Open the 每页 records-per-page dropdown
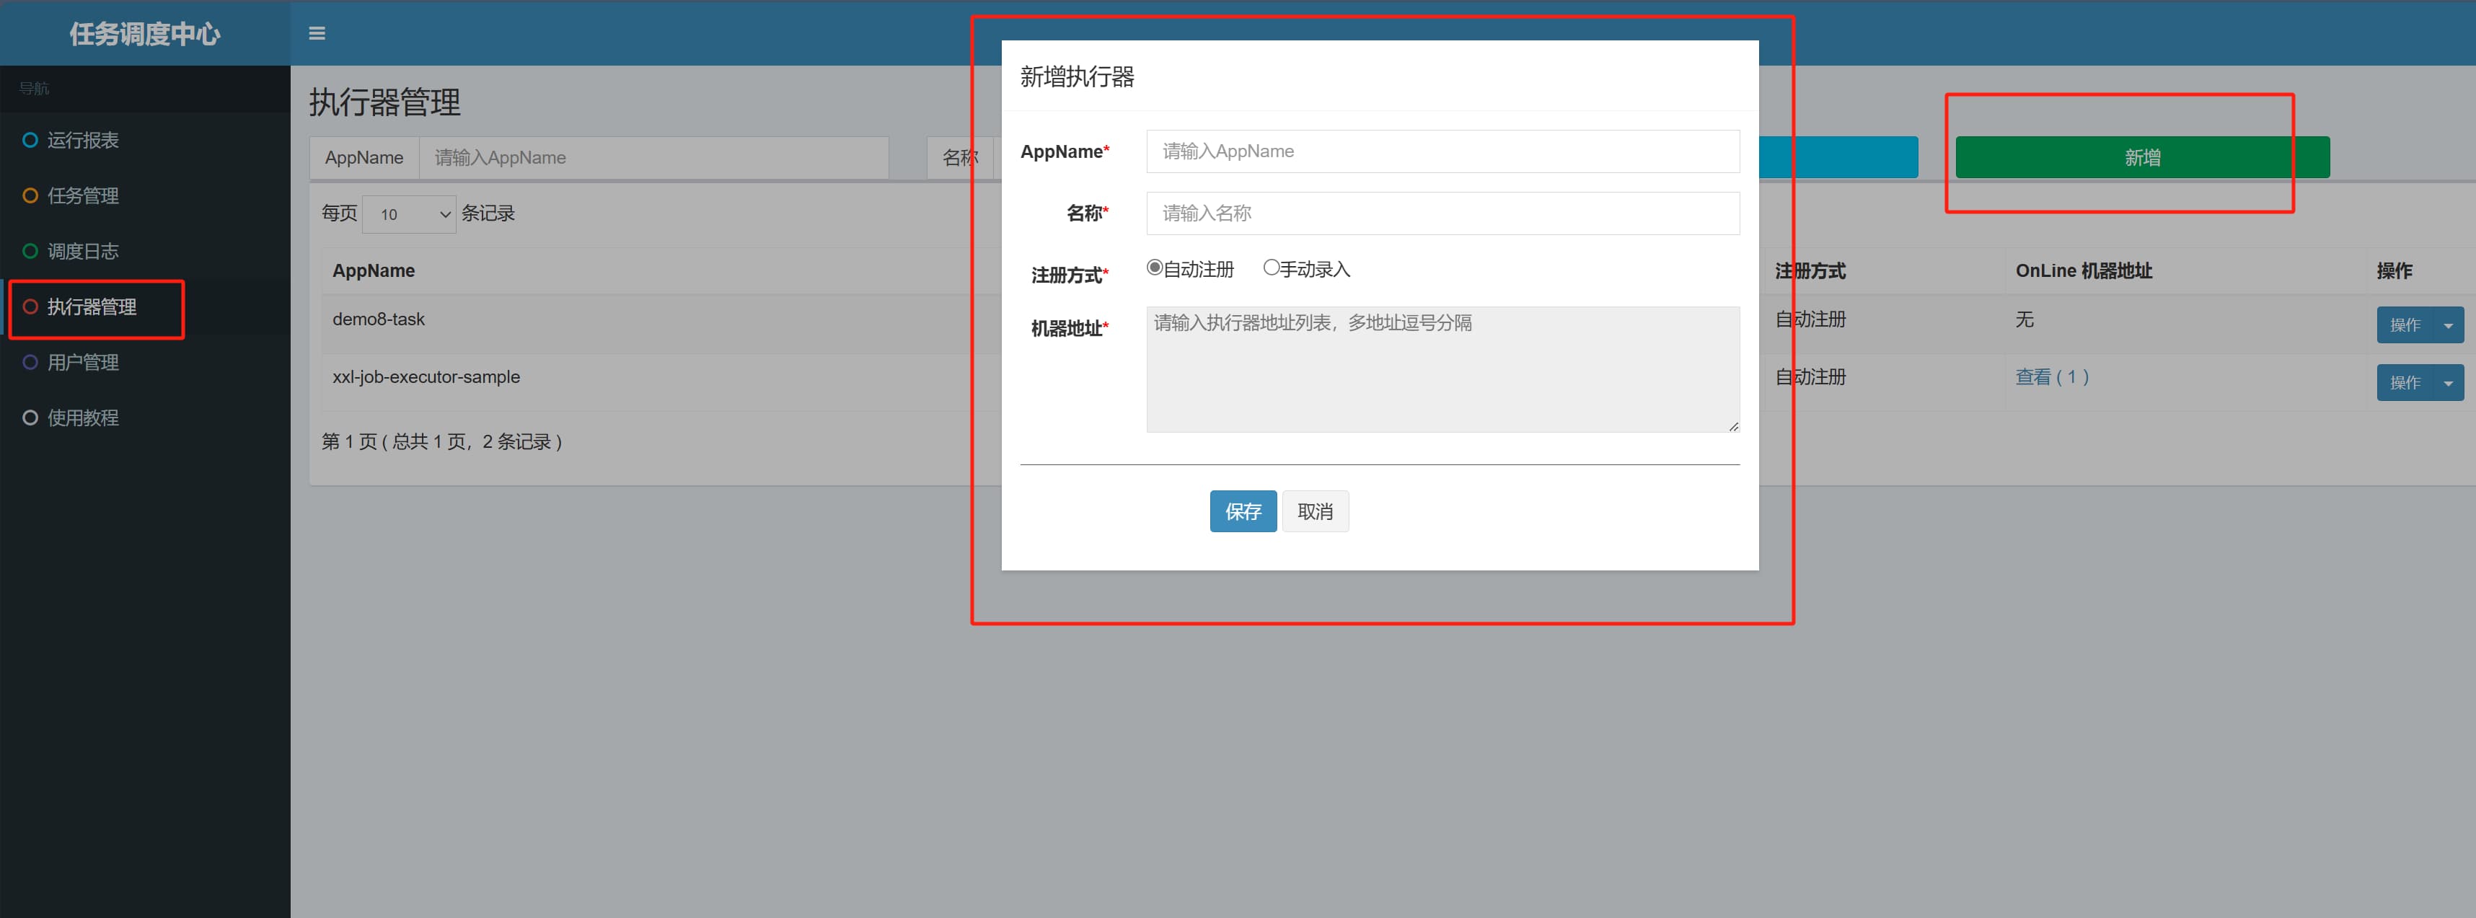This screenshot has width=2476, height=918. [x=408, y=214]
